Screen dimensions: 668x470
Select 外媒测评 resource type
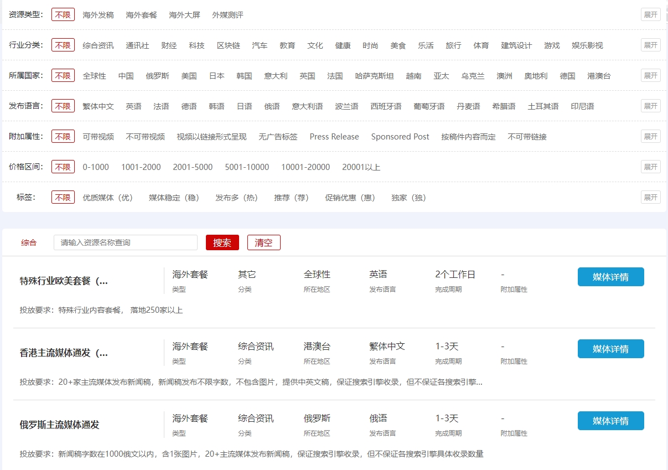tap(227, 15)
